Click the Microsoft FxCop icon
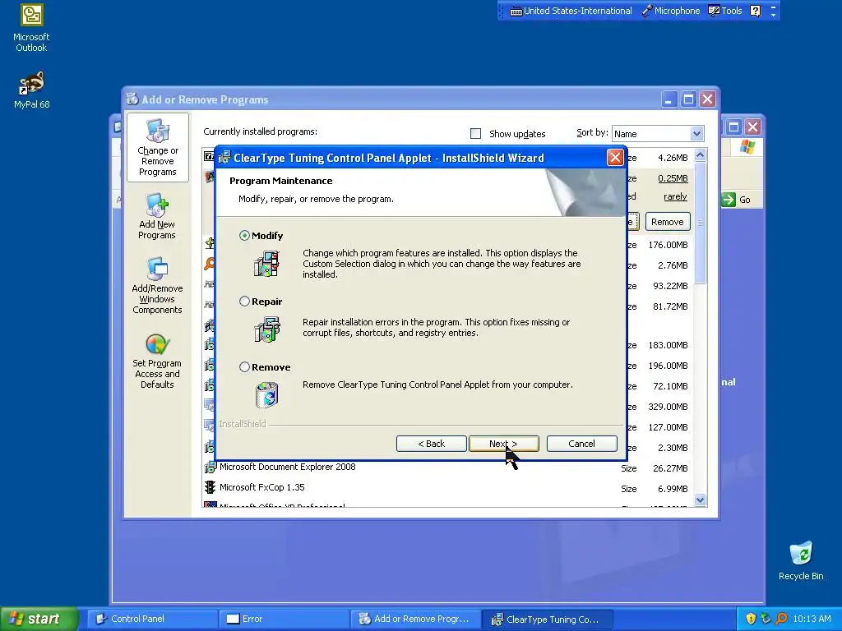 click(x=210, y=487)
